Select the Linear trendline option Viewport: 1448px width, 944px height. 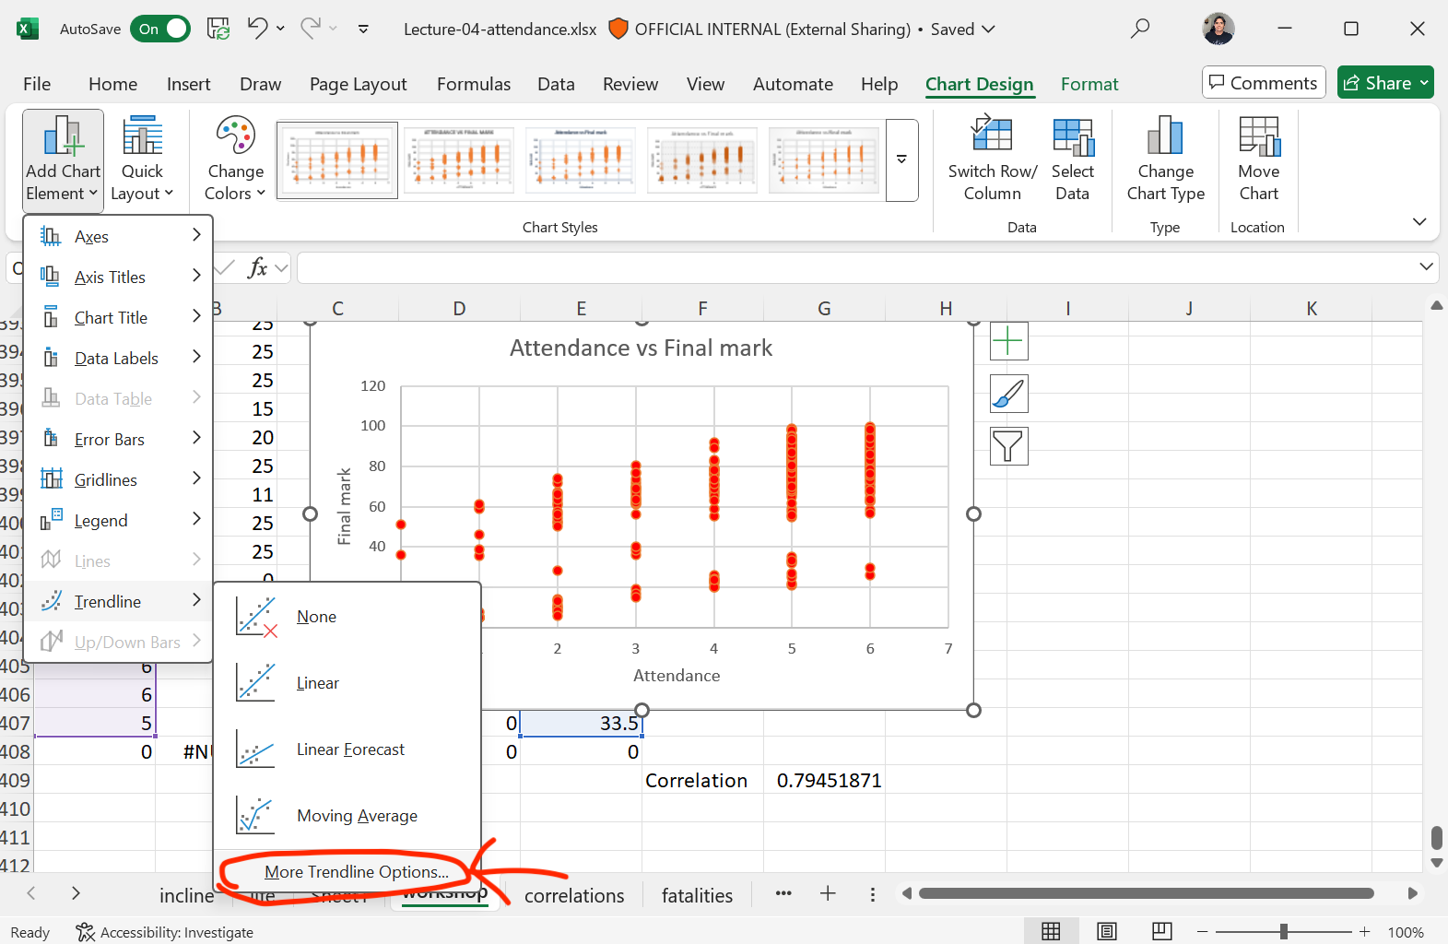[318, 683]
